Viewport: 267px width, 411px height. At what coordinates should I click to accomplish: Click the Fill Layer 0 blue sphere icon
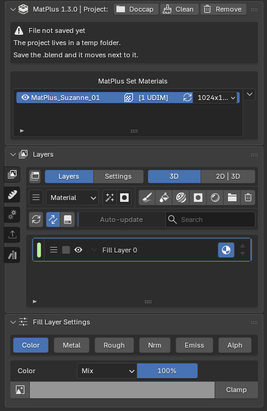[226, 250]
